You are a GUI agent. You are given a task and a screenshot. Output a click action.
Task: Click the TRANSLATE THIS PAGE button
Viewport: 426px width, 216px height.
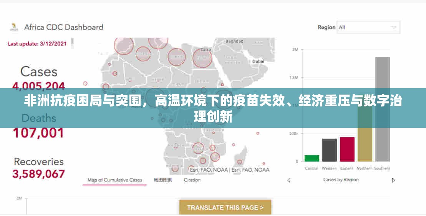click(225, 208)
